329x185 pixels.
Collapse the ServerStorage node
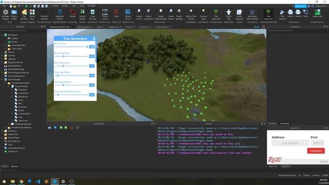click(x=2, y=80)
